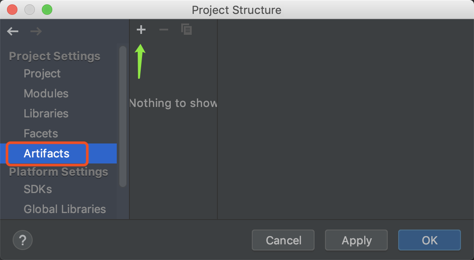
Task: Click the back navigation arrow
Action: coord(13,31)
